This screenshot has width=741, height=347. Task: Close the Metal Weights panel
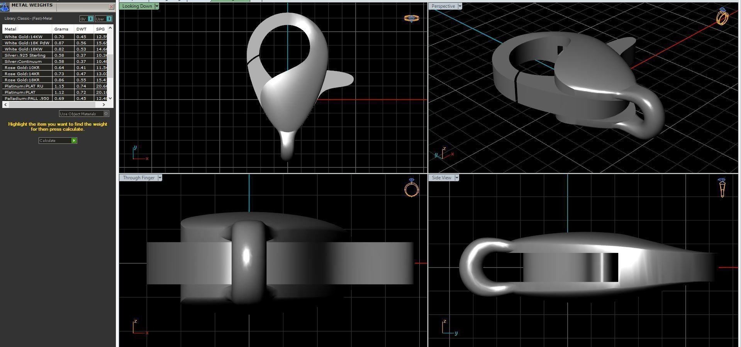112,7
